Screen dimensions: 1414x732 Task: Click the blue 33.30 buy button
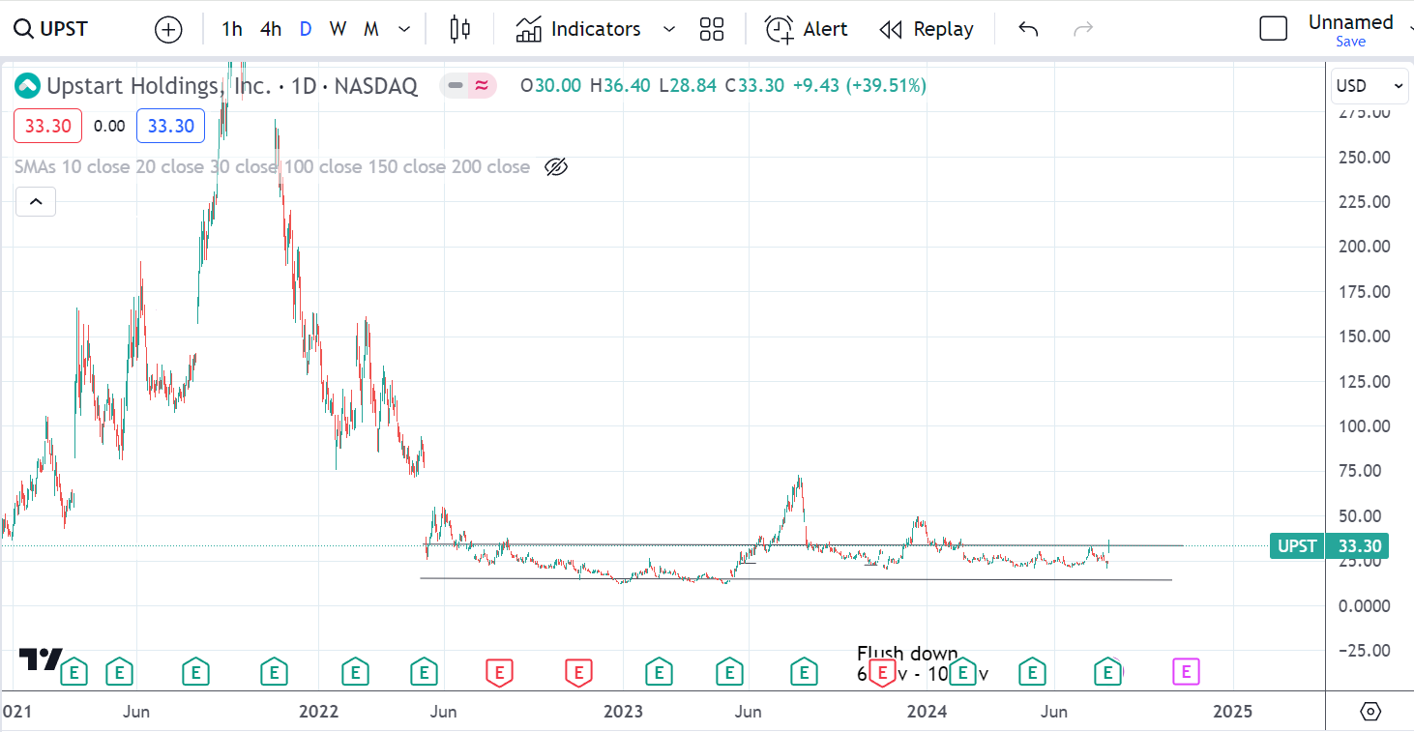point(170,126)
